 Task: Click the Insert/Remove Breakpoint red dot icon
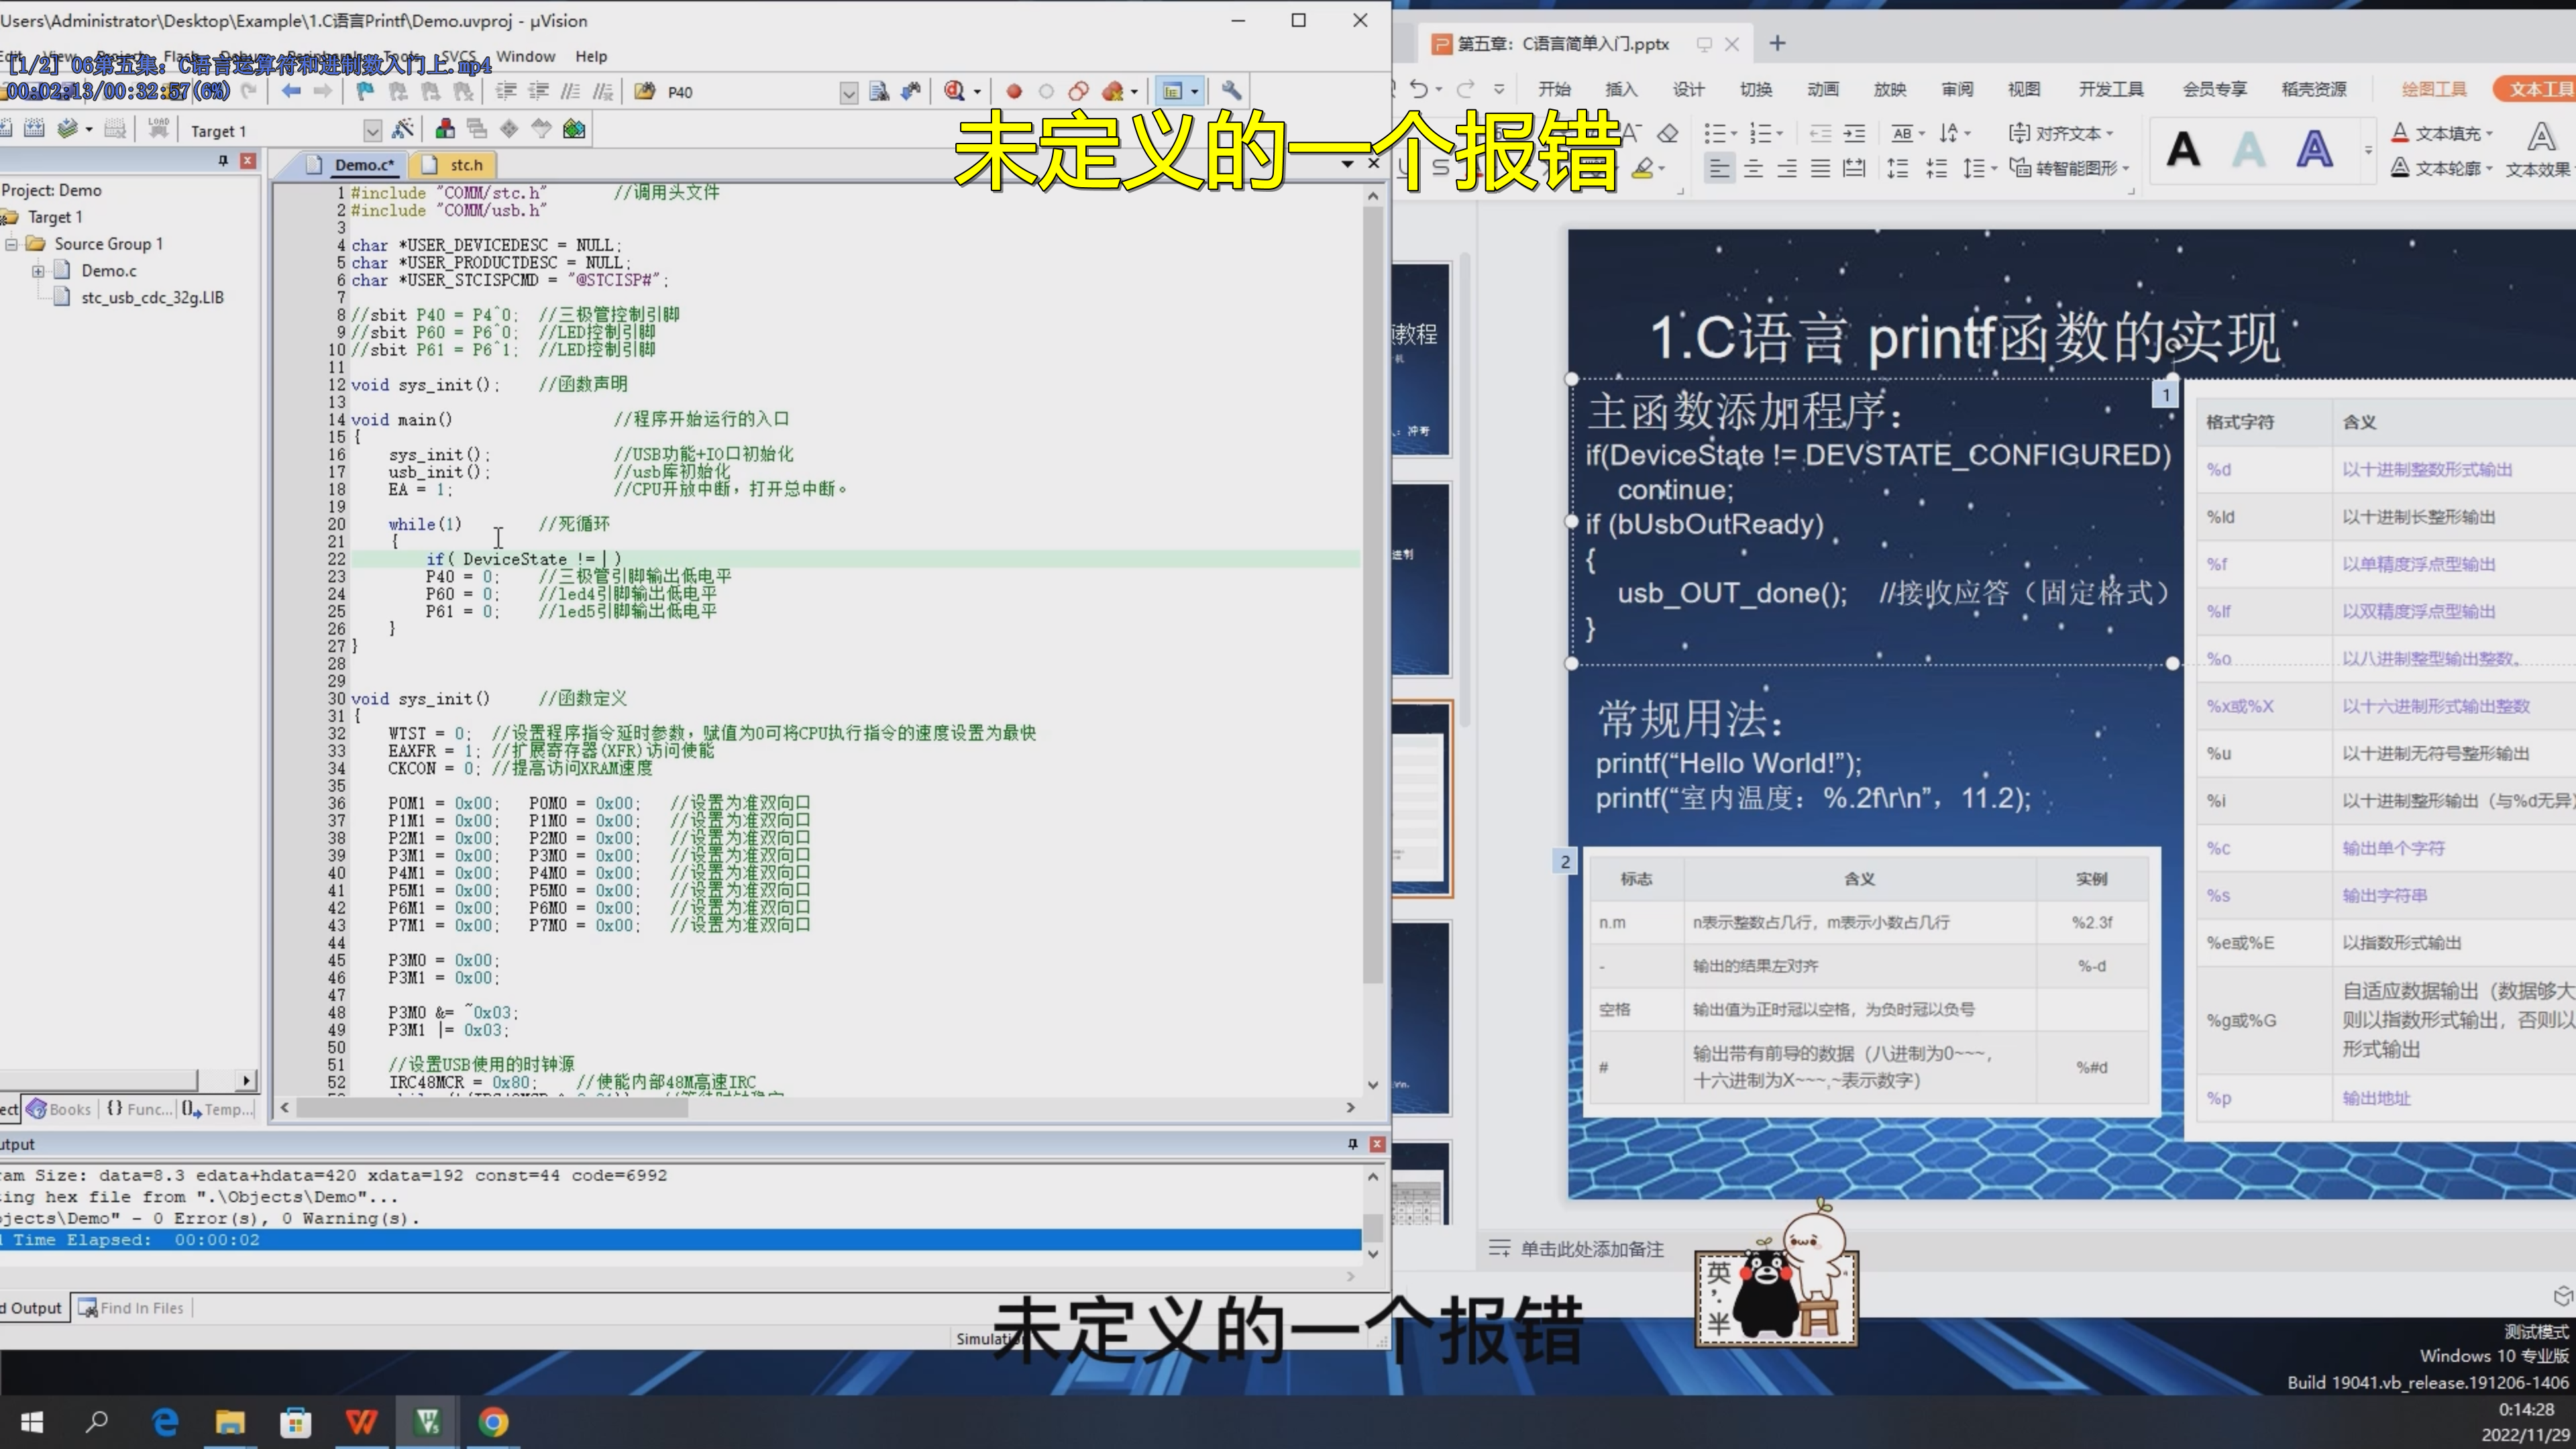(1013, 91)
